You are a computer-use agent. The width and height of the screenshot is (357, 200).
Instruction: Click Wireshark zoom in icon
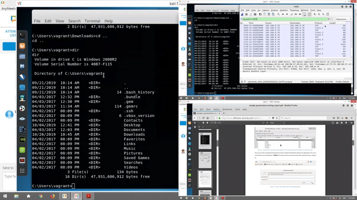(x=314, y=14)
